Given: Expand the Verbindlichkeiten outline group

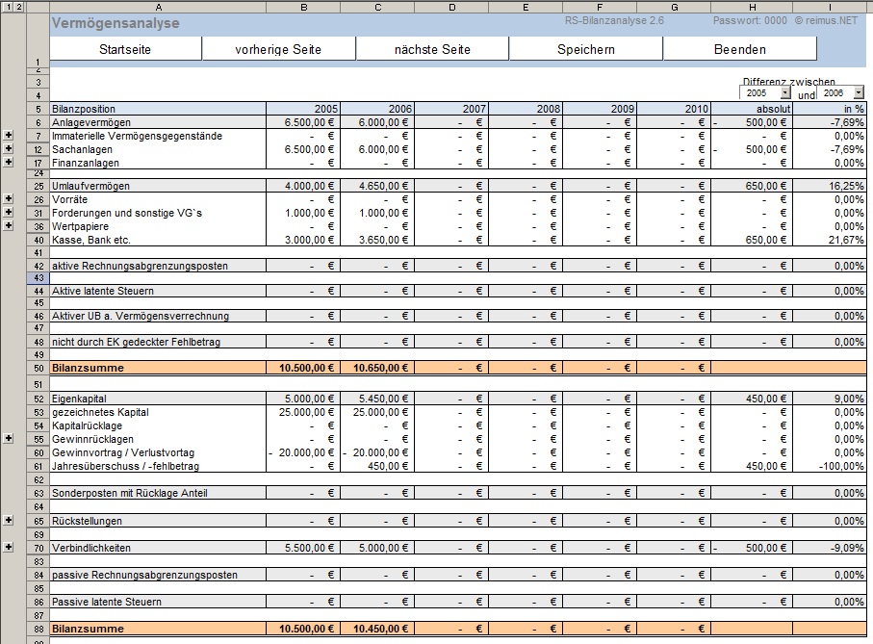Looking at the screenshot, I should pyautogui.click(x=9, y=547).
